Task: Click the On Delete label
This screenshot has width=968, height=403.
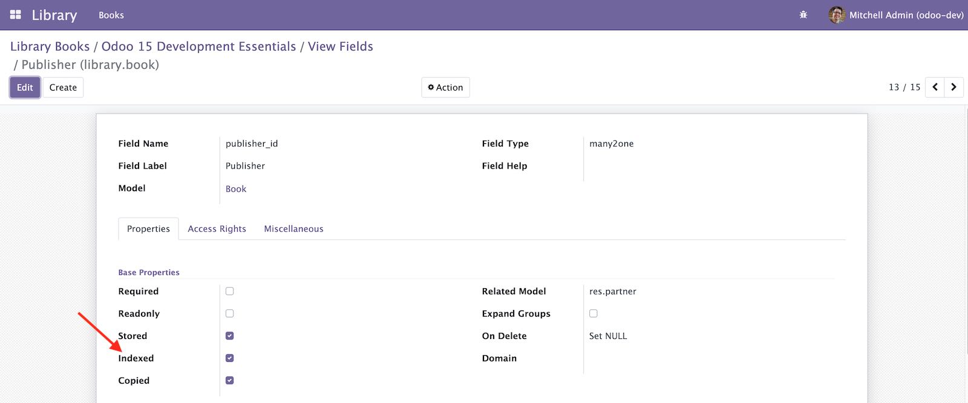Action: click(x=504, y=336)
